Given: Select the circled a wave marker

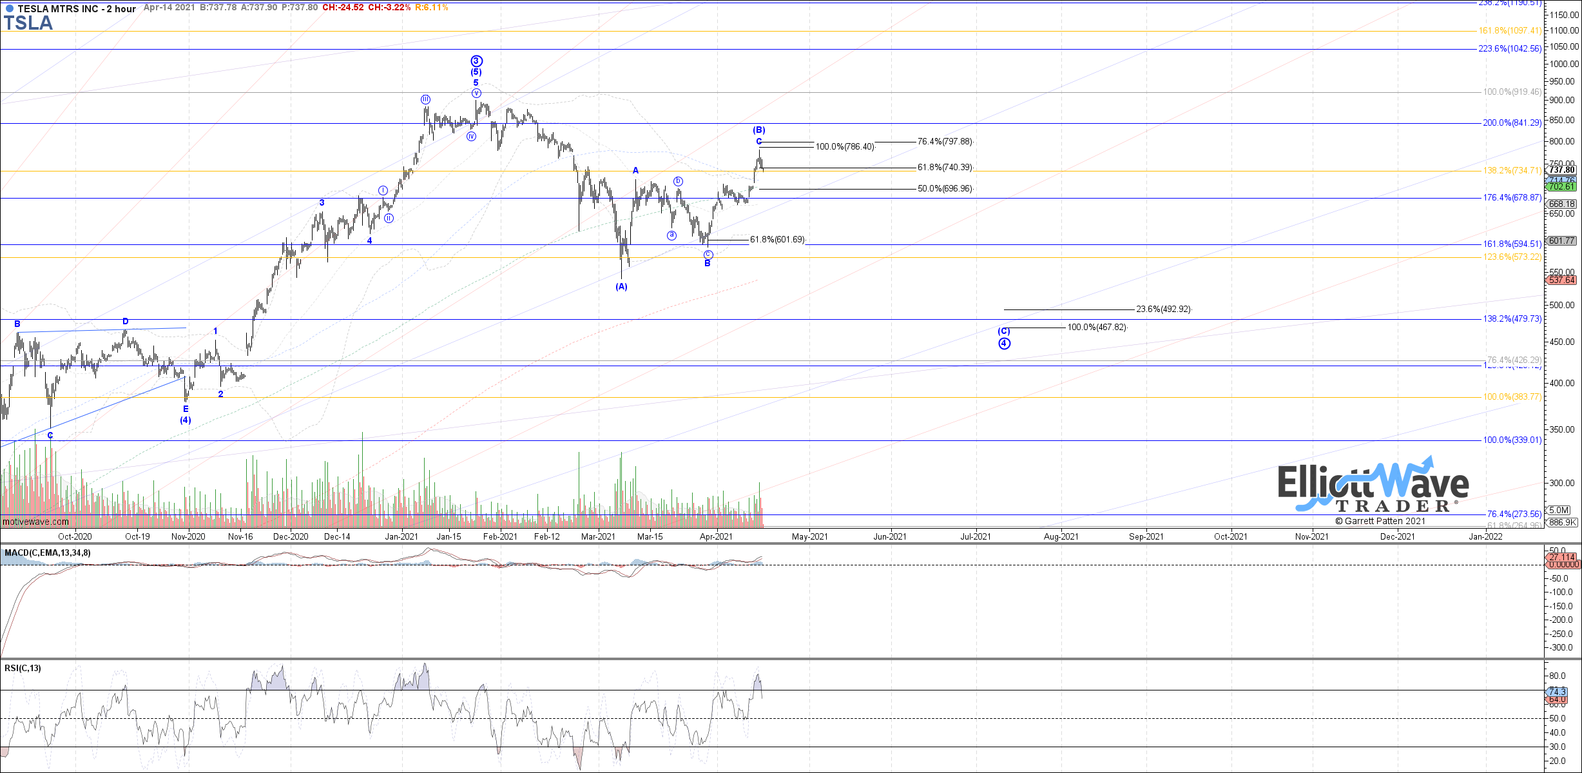Looking at the screenshot, I should 671,235.
